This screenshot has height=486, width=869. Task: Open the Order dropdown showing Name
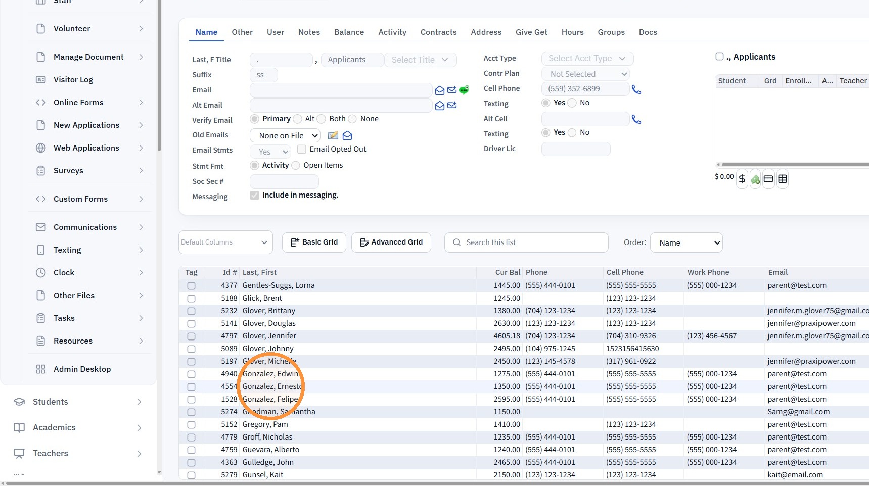coord(687,242)
